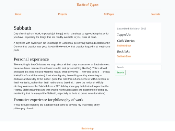
Task: Jump using the Back to top link
Action: tap(87, 128)
